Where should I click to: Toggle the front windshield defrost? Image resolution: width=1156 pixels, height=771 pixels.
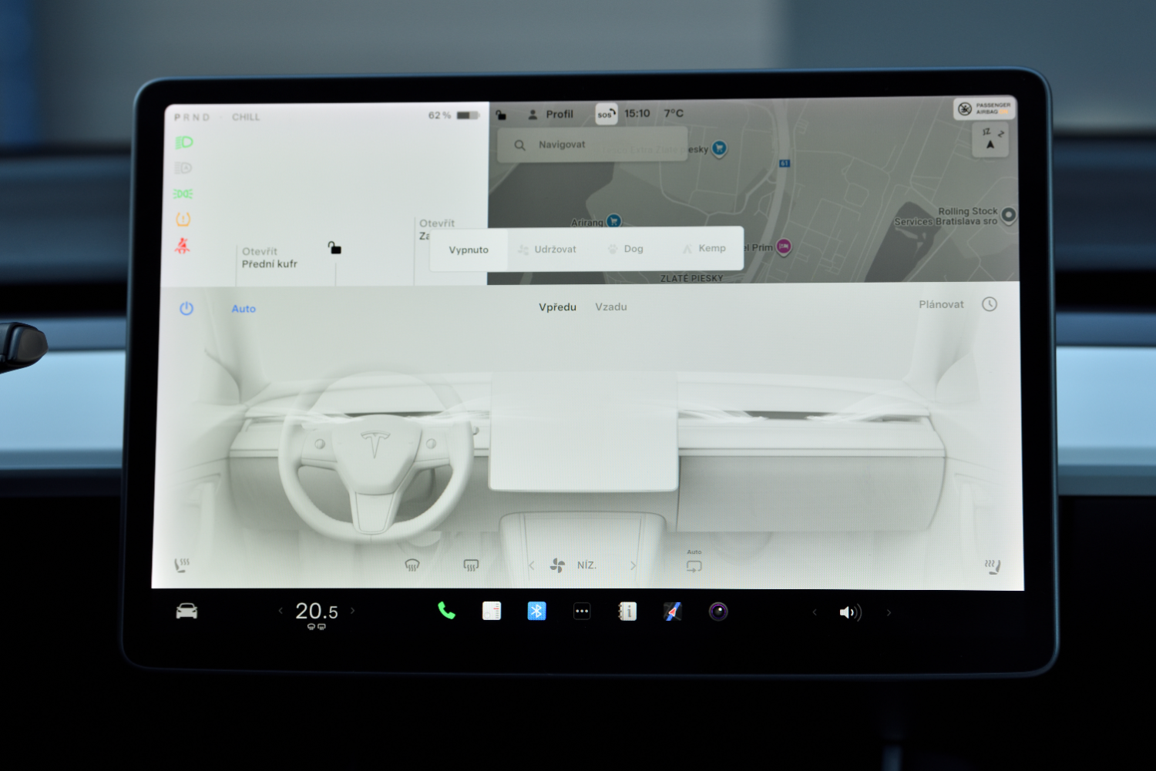[x=412, y=565]
